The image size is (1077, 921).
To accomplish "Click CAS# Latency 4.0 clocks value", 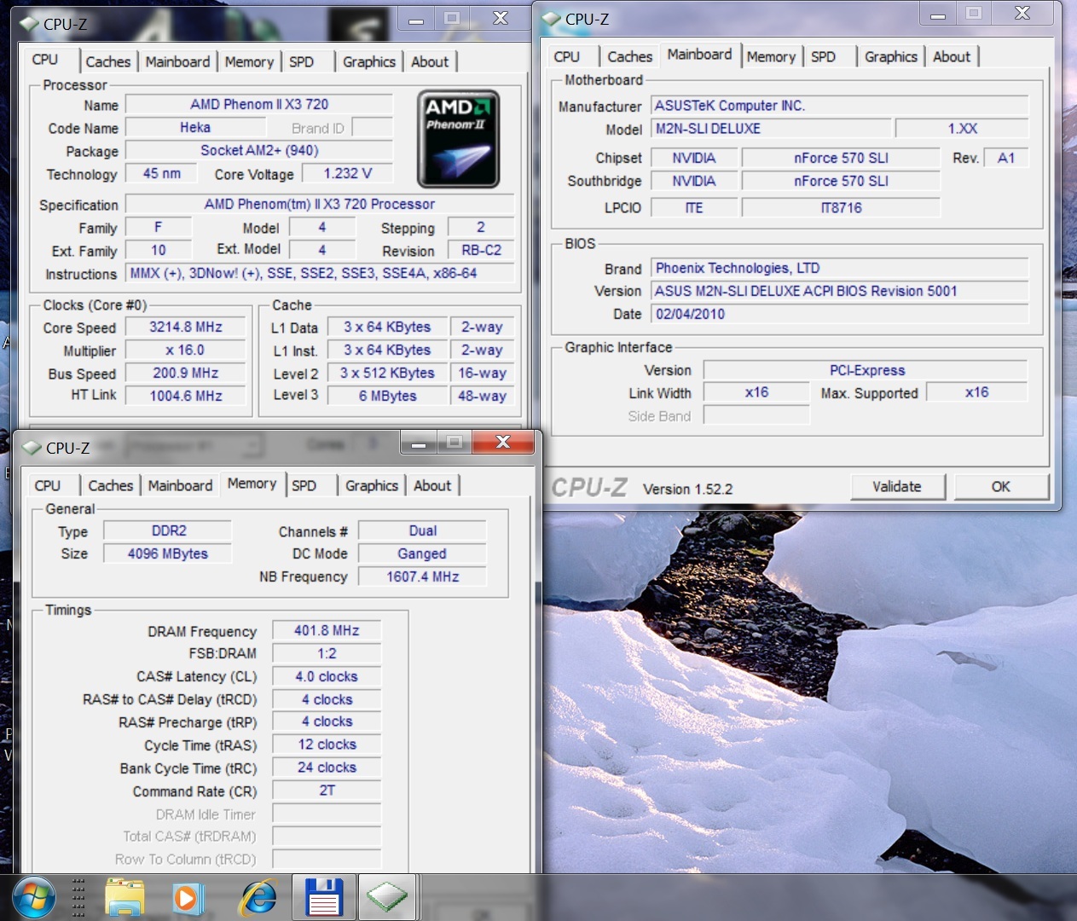I will tap(327, 676).
